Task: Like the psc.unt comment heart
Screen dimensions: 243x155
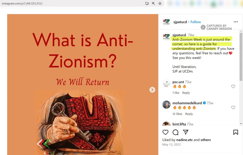Action: pyautogui.click(x=233, y=86)
